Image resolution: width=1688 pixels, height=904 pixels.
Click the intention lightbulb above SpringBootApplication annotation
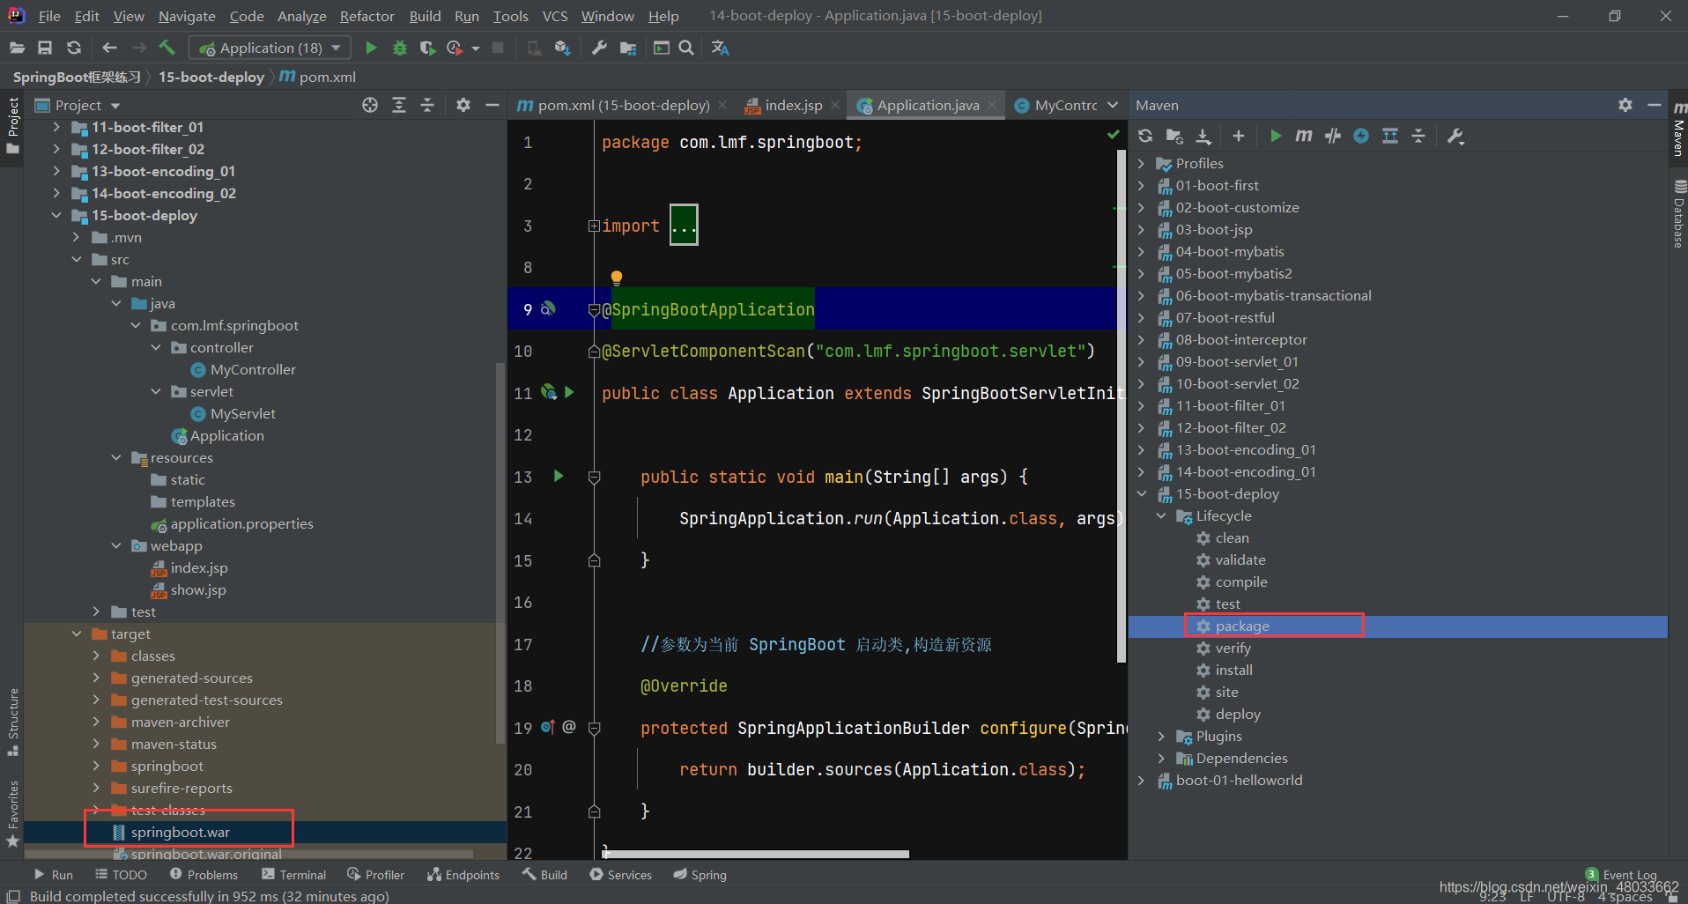coord(617,278)
